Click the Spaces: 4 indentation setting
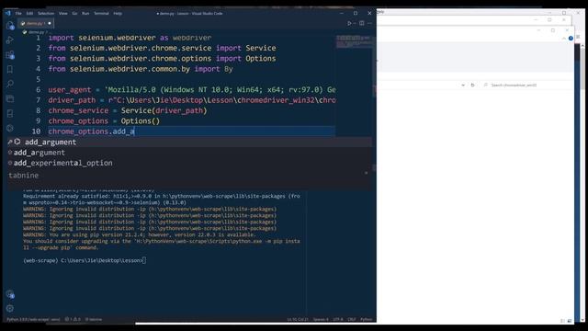The width and height of the screenshot is (588, 331). 321,319
